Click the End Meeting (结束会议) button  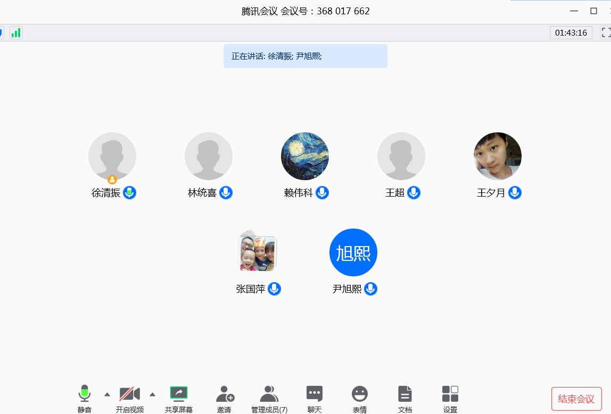(576, 399)
